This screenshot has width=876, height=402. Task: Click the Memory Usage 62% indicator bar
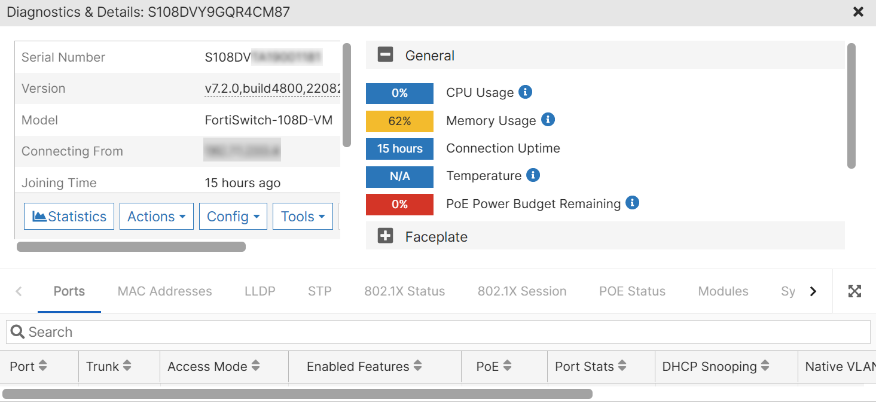click(x=399, y=121)
